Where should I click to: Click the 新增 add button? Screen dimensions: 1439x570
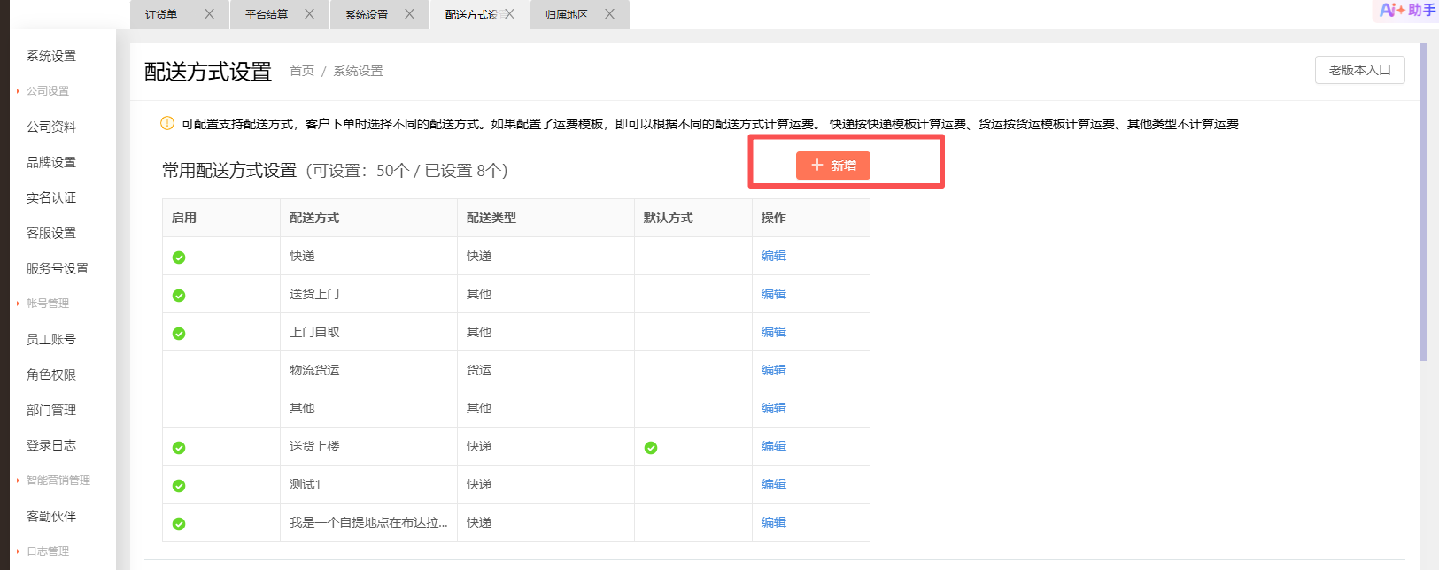[x=833, y=166]
